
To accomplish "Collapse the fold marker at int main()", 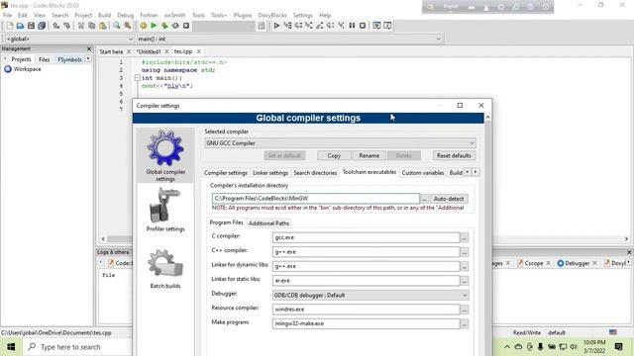I will pyautogui.click(x=138, y=78).
